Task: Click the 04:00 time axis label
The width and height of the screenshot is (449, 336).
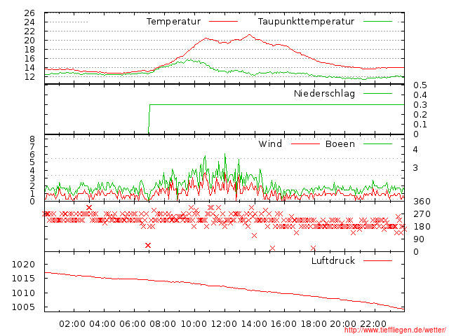Action: tap(102, 324)
